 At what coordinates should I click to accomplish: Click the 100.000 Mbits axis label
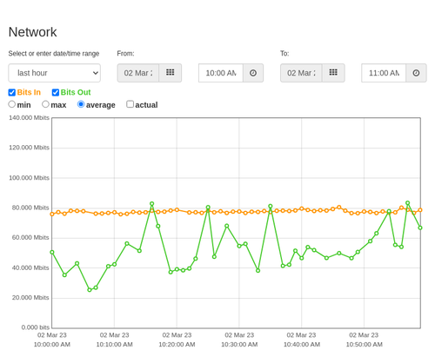coord(29,178)
